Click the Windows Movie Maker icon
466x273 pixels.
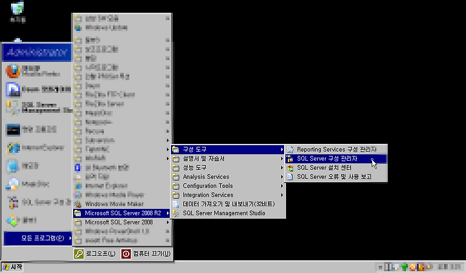click(x=78, y=204)
